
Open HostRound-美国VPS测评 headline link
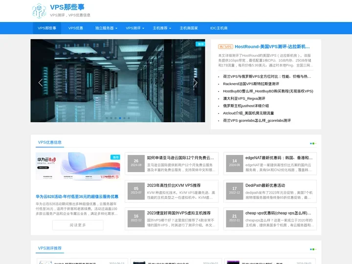(272, 47)
